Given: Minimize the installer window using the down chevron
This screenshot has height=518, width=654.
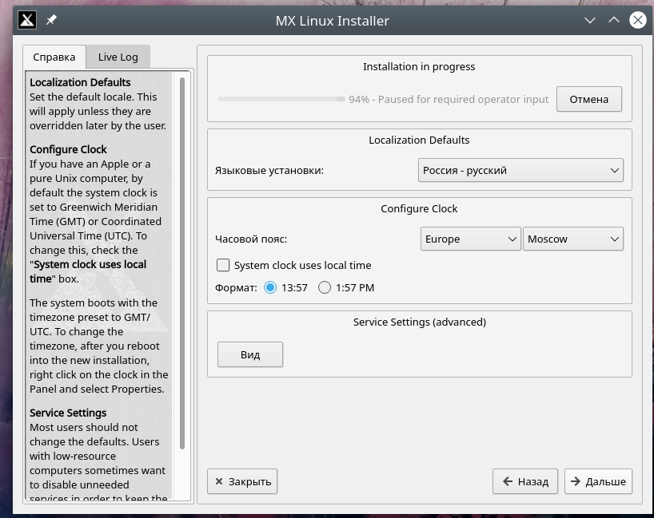Looking at the screenshot, I should coord(589,21).
